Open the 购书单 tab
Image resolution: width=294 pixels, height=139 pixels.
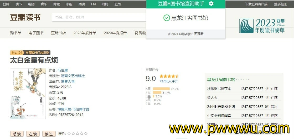tap(16, 33)
